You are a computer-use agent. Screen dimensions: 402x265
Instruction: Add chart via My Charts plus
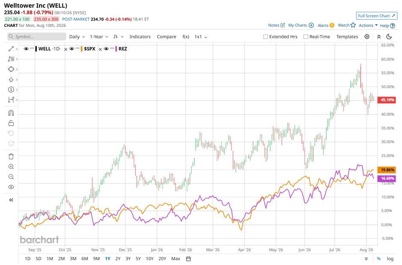click(311, 25)
